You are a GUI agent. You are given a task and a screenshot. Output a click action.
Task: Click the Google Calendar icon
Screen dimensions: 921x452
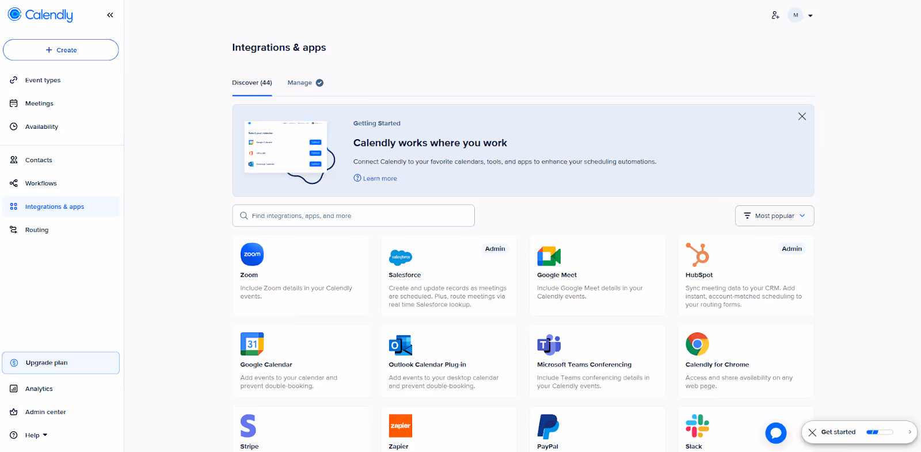pyautogui.click(x=252, y=344)
